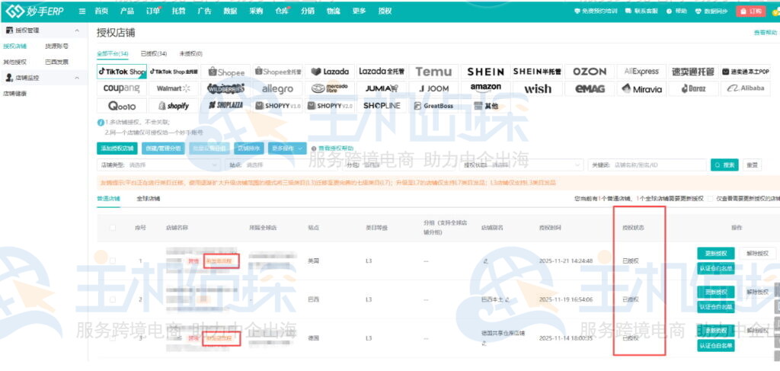Click the 店铺排序 button
Viewport: 780px width, 371px height.
point(248,148)
